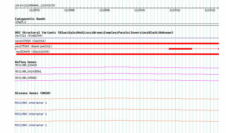This screenshot has width=226, height=133.
Task: Click the red nsv524405 loss bar
Action: tap(118, 54)
